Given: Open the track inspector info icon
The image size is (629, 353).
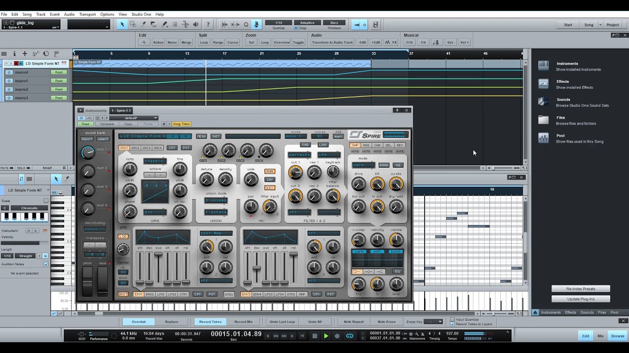Looking at the screenshot, I should [x=14, y=53].
